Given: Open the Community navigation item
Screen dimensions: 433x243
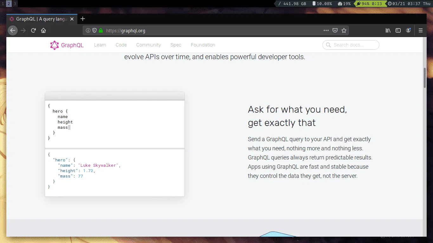Looking at the screenshot, I should [x=149, y=45].
